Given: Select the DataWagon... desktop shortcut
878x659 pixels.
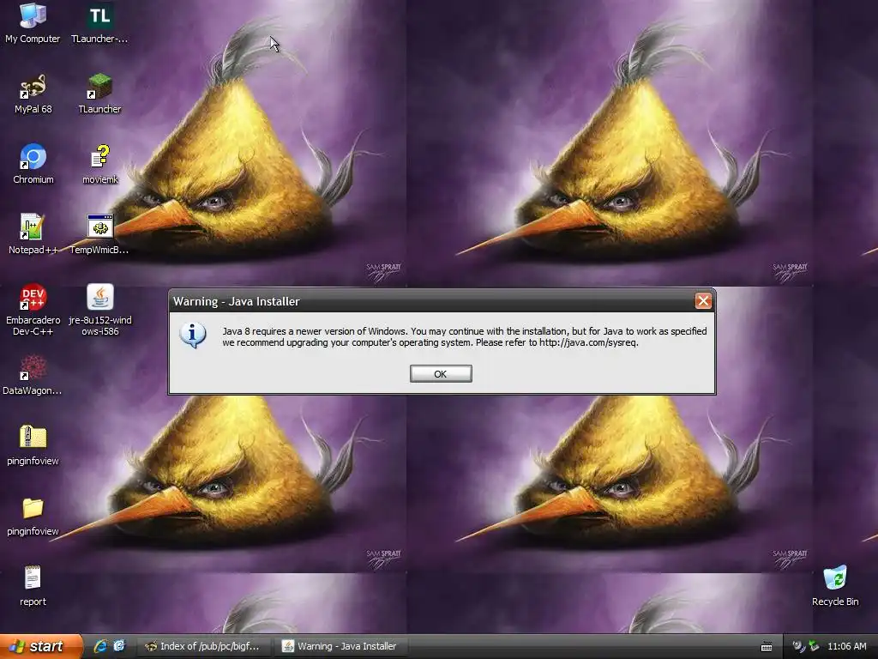Looking at the screenshot, I should coord(32,376).
